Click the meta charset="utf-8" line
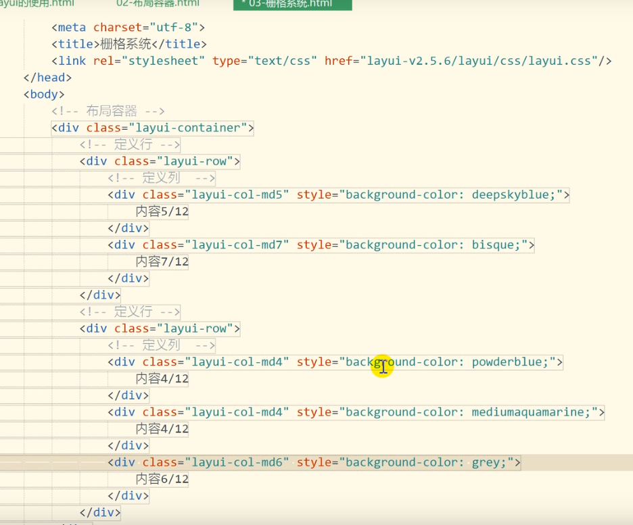 pyautogui.click(x=128, y=28)
